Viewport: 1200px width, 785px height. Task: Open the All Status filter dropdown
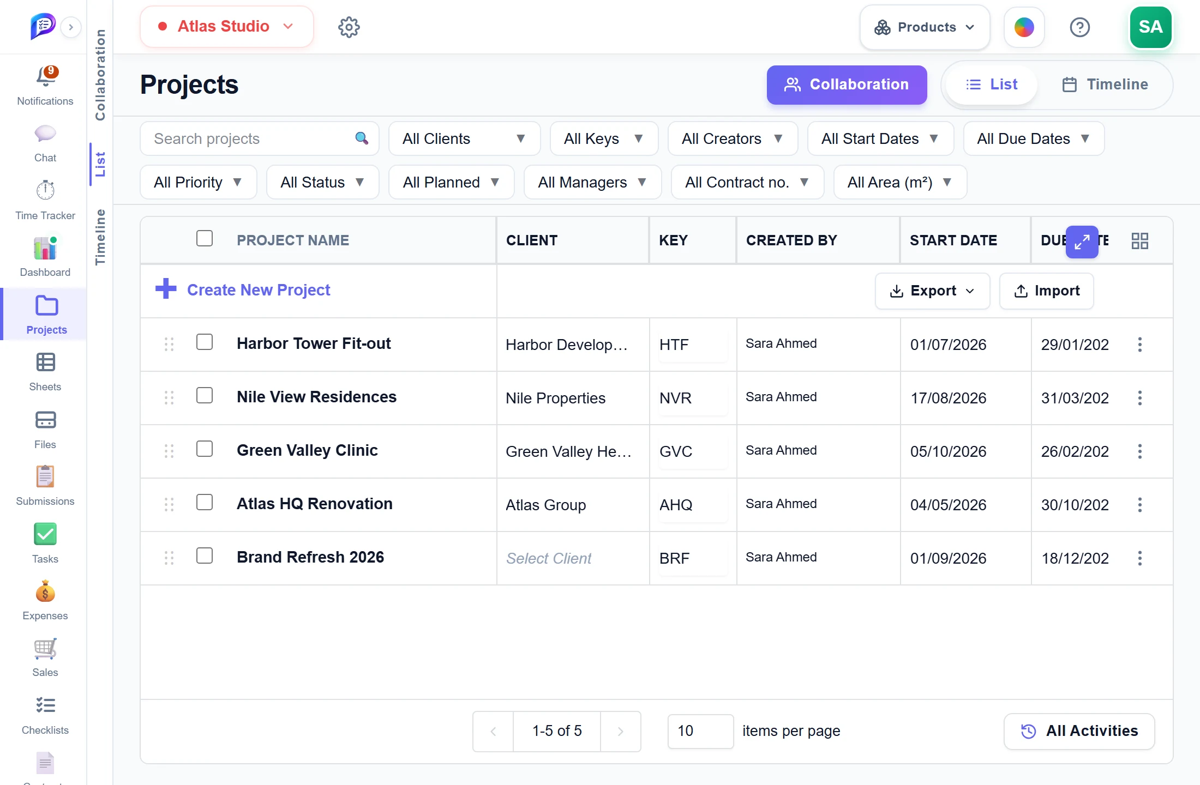(x=322, y=182)
